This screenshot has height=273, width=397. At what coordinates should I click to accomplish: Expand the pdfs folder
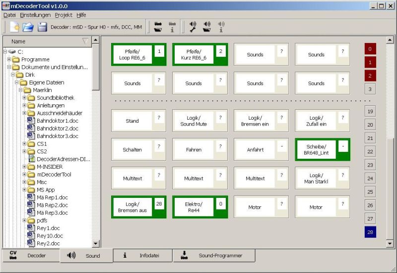pyautogui.click(x=24, y=220)
